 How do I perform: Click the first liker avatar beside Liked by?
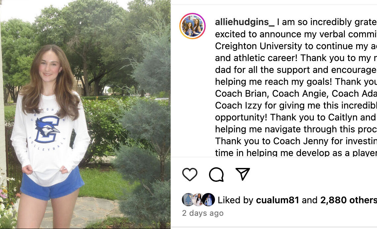pos(188,200)
